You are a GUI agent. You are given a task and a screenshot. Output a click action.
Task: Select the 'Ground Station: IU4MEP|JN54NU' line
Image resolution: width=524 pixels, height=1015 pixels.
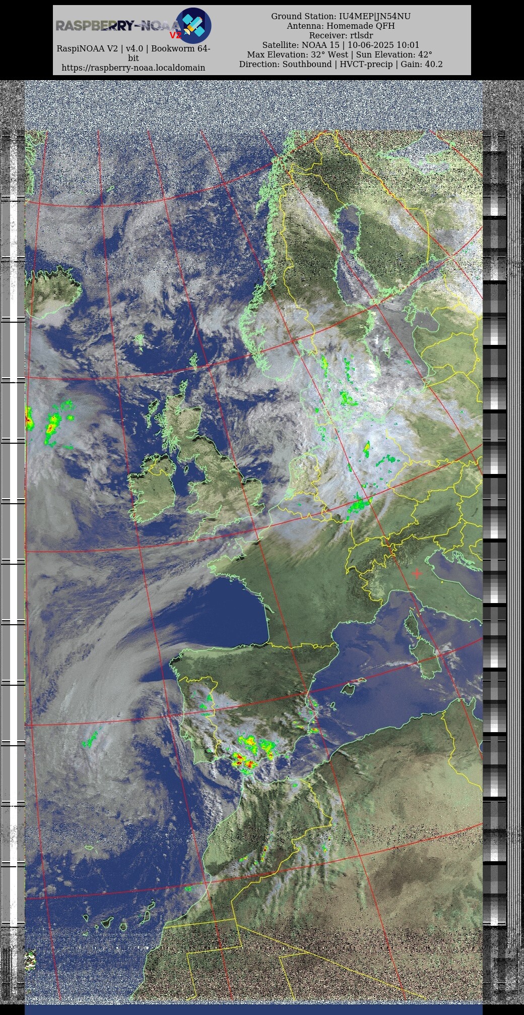[x=341, y=16]
